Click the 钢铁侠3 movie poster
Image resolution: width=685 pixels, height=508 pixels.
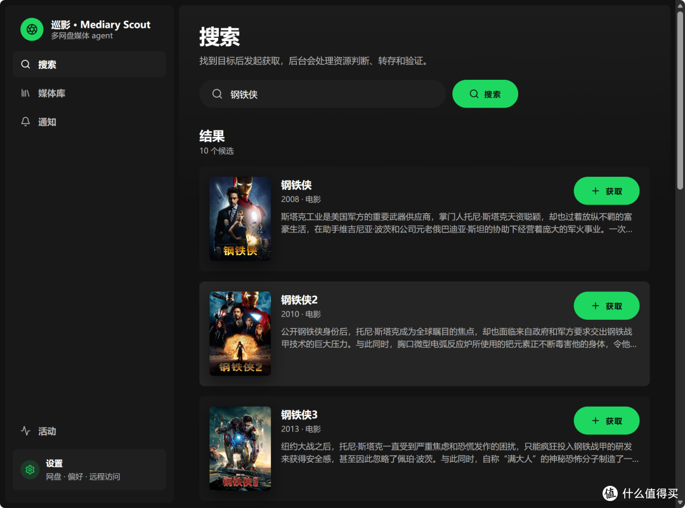(x=240, y=448)
